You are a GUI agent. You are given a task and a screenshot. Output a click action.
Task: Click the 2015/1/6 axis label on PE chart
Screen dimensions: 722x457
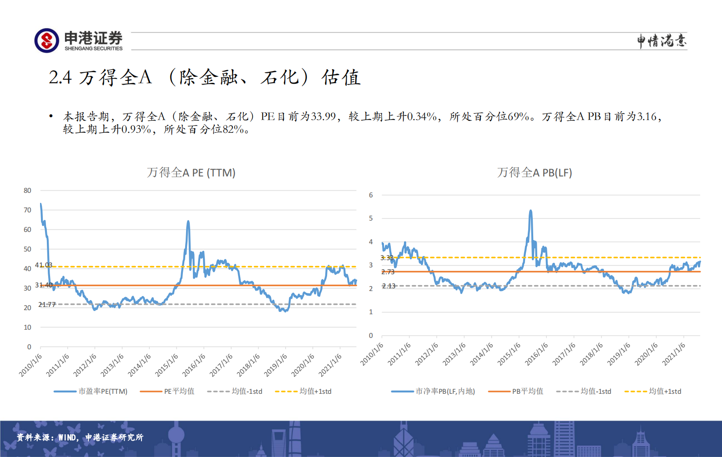click(x=167, y=365)
